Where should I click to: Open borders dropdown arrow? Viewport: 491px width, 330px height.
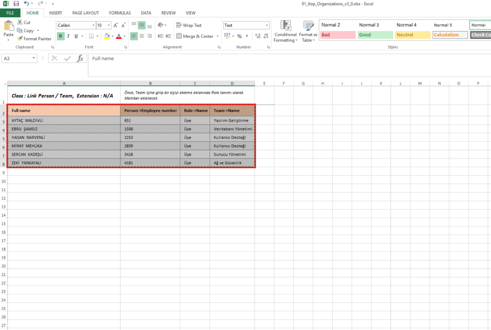click(97, 36)
